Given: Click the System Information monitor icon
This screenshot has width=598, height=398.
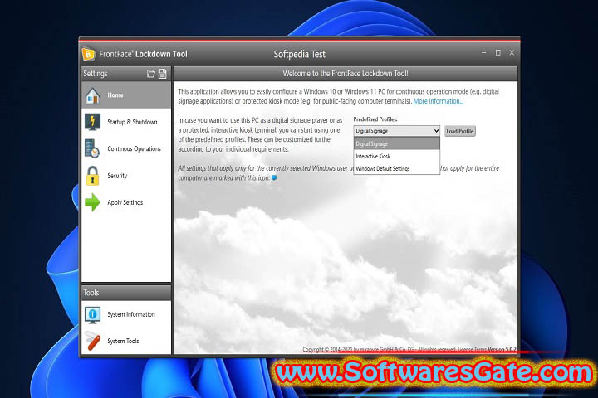Looking at the screenshot, I should click(92, 314).
